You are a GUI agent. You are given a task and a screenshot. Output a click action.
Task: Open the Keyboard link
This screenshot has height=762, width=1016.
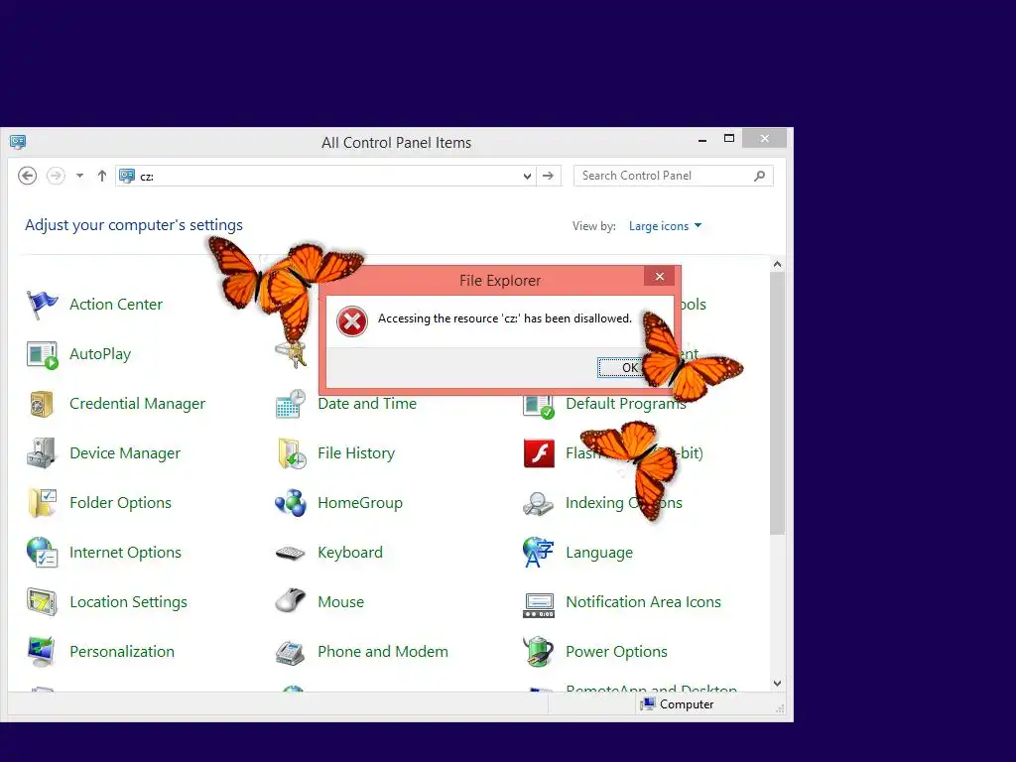[350, 553]
